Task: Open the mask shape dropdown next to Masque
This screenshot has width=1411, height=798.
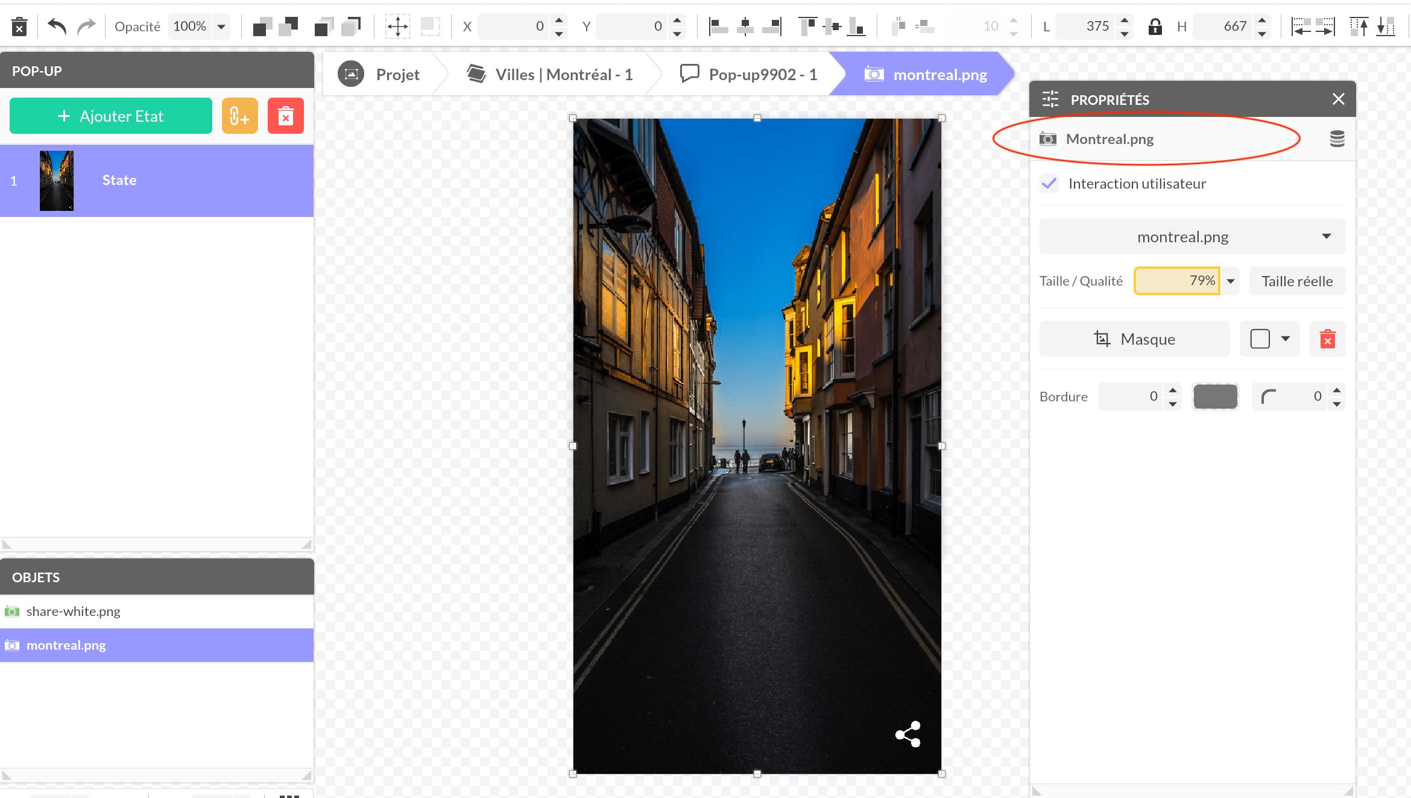Action: point(1269,339)
